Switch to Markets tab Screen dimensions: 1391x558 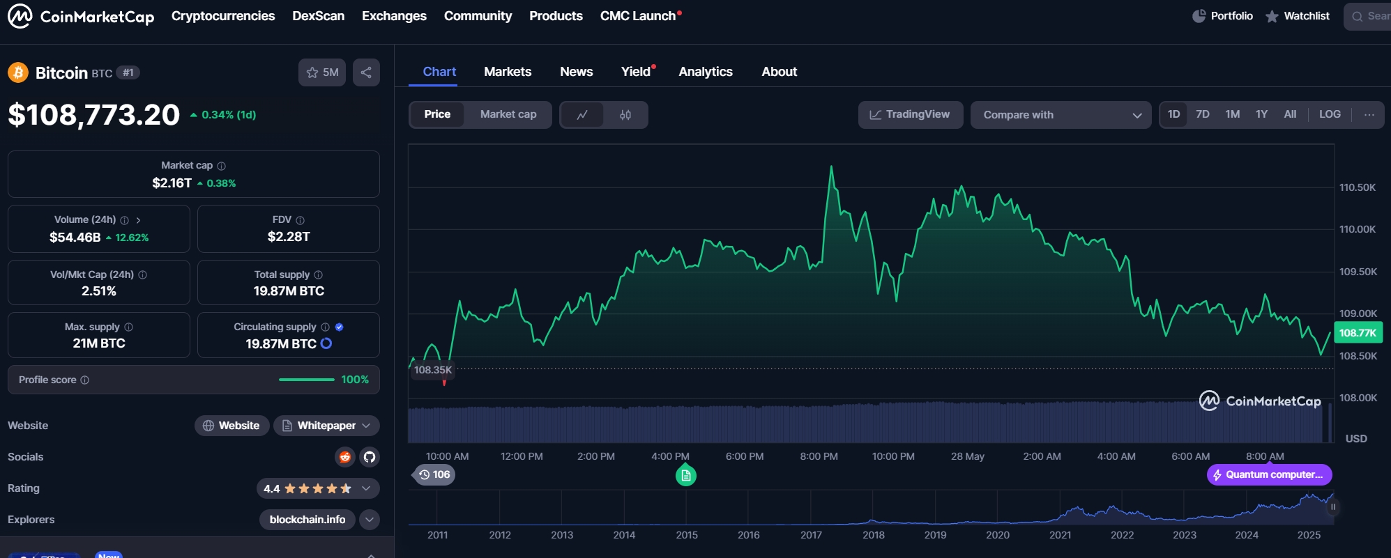pyautogui.click(x=508, y=72)
